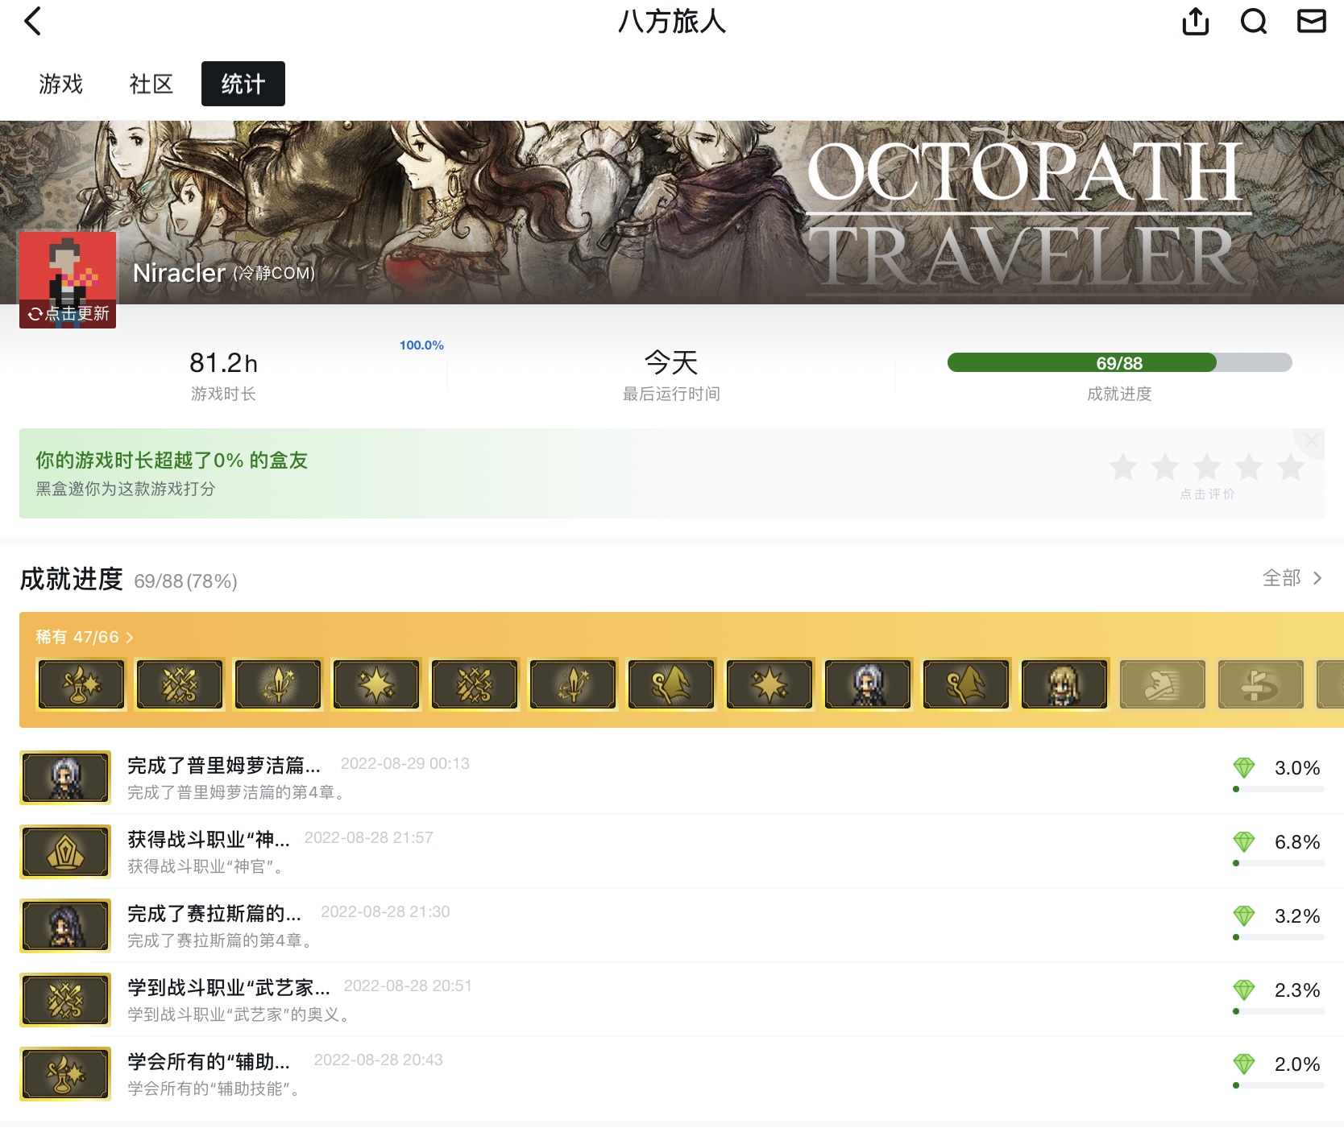Viewport: 1344px width, 1128px height.
Task: Select the 统计 tab
Action: click(243, 84)
